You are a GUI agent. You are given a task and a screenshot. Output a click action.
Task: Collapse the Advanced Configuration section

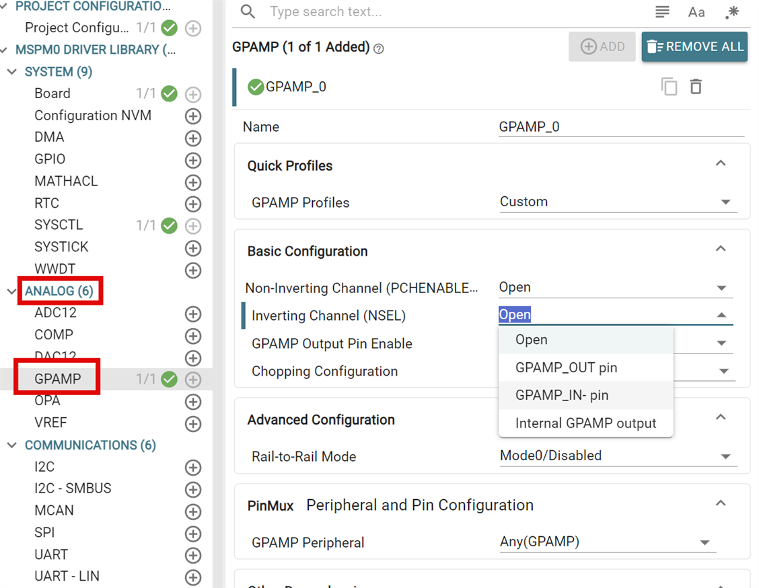721,417
